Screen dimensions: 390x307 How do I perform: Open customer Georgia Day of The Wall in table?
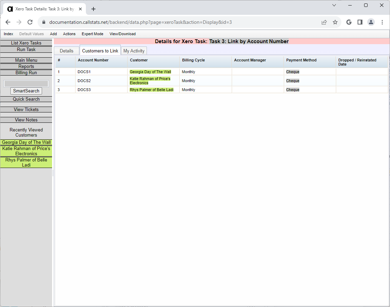click(150, 72)
